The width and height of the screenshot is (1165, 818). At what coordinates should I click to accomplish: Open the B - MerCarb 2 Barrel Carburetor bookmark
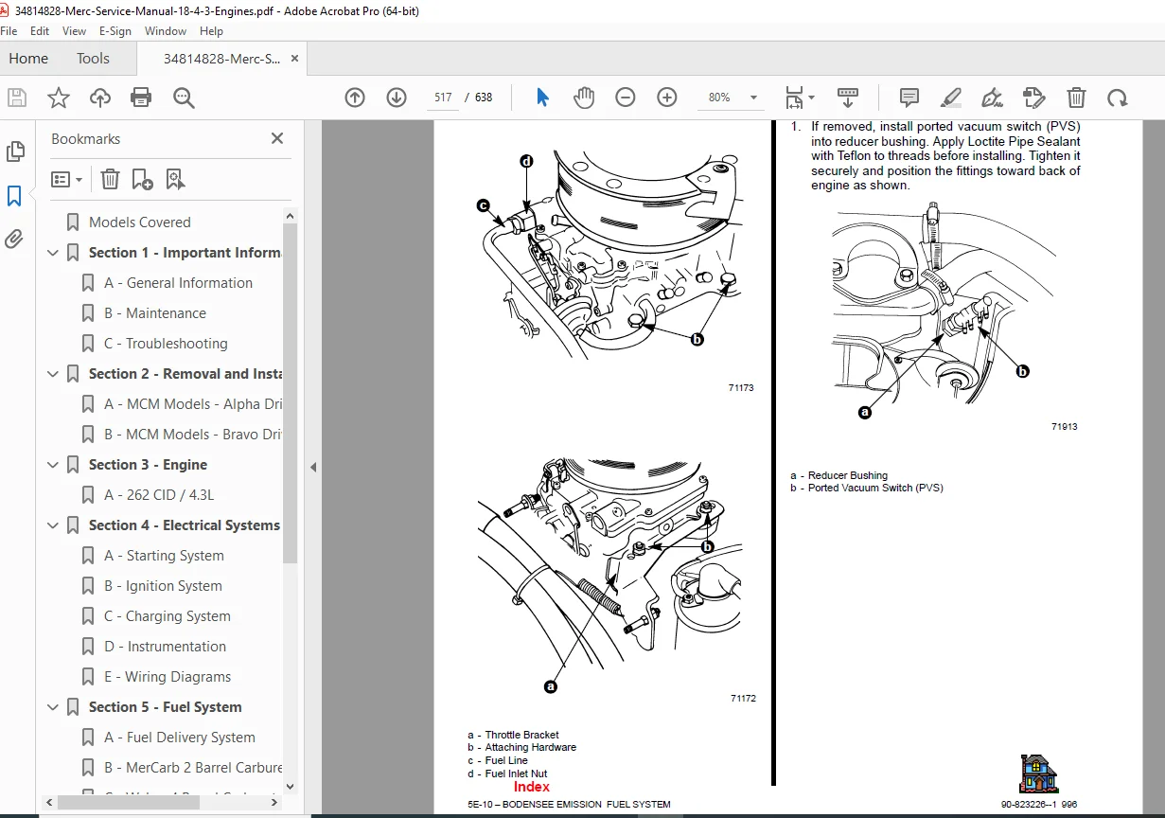tap(193, 768)
